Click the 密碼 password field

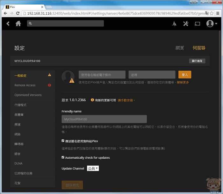pos(152,75)
